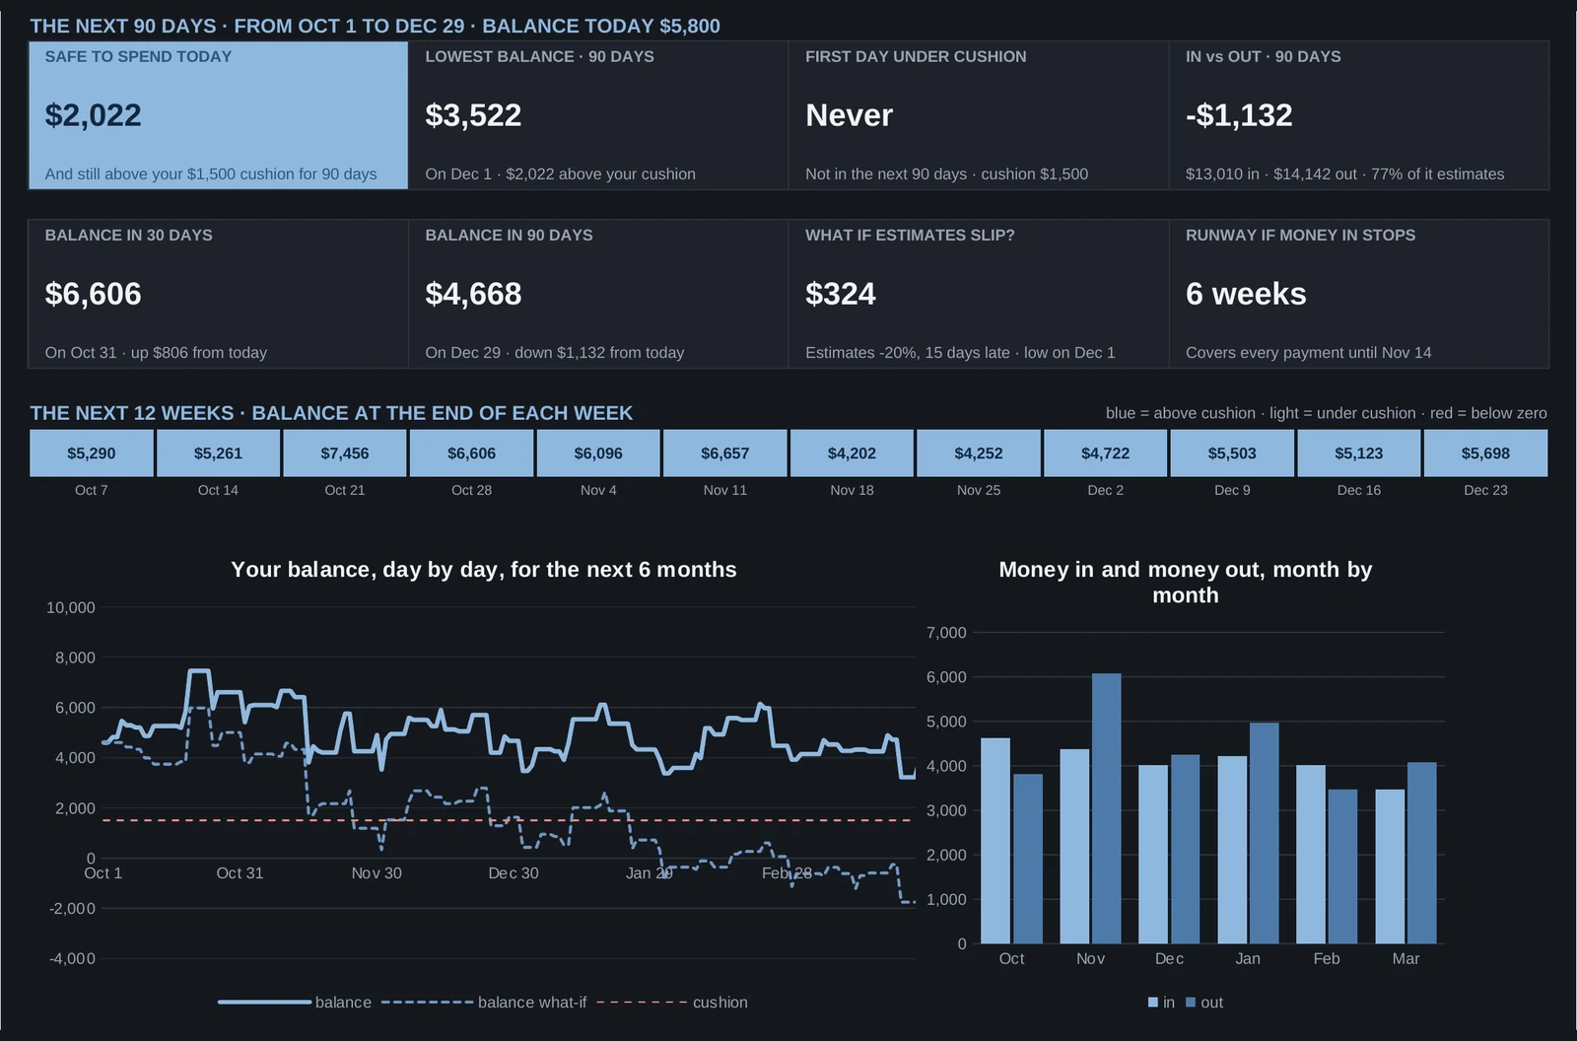This screenshot has width=1577, height=1041.
Task: Click the $4,668 balance in 90 days value
Action: (x=473, y=294)
